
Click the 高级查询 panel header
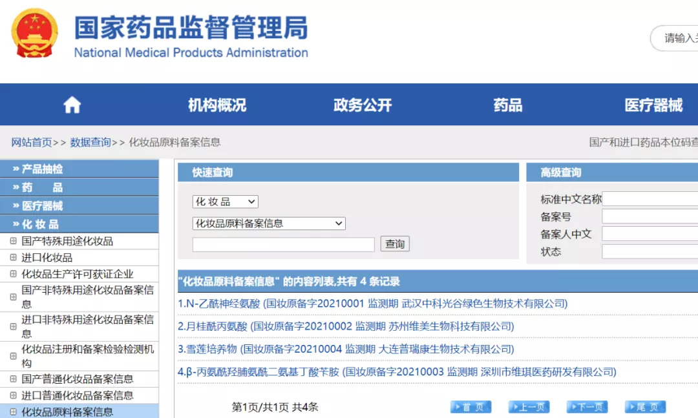coord(612,172)
